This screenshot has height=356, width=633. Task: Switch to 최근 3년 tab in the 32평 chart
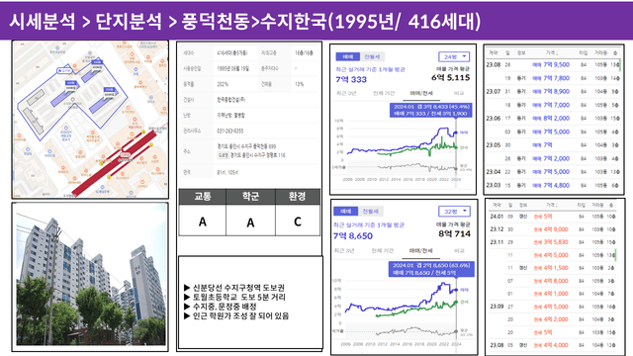coord(344,250)
